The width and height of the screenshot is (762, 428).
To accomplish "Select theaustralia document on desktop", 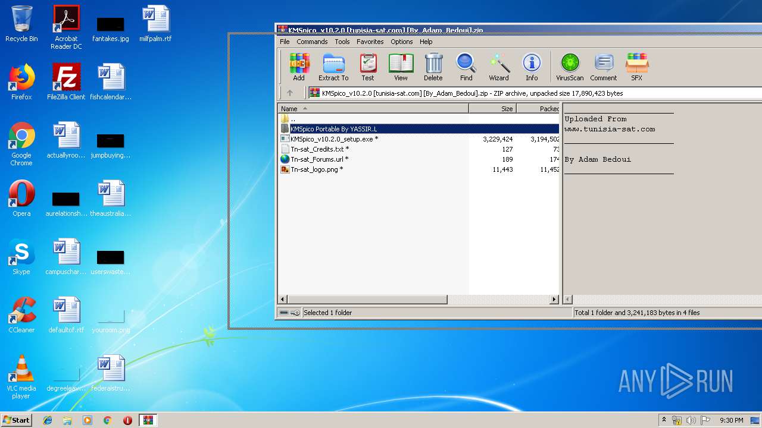I will click(x=111, y=199).
